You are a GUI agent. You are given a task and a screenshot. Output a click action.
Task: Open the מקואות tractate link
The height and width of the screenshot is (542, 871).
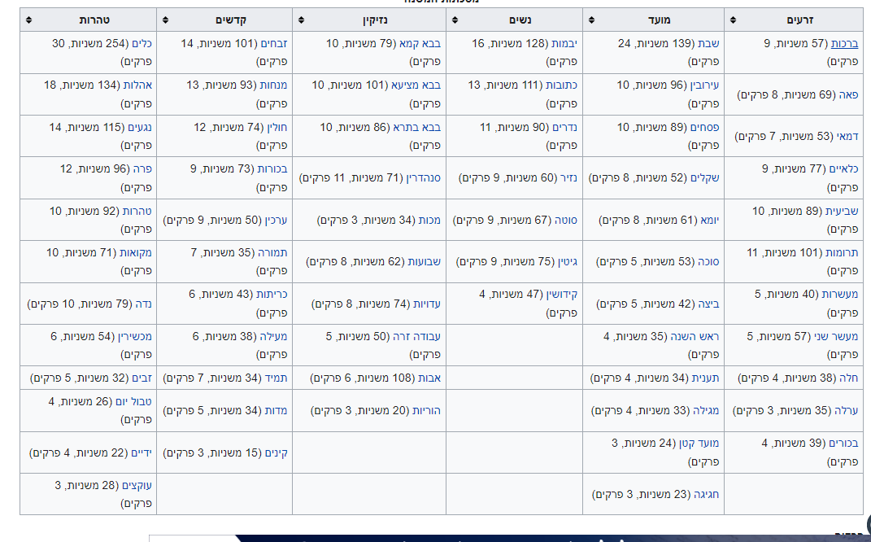[136, 252]
